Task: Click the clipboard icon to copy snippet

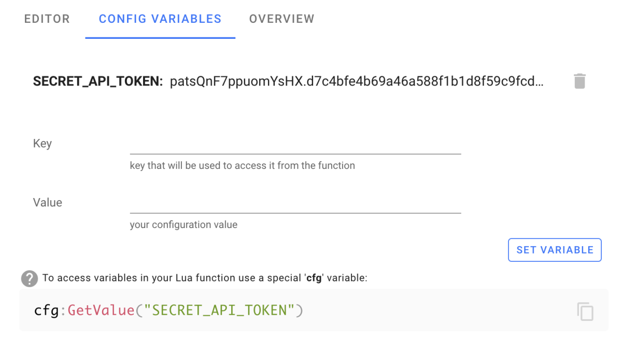Action: [585, 311]
